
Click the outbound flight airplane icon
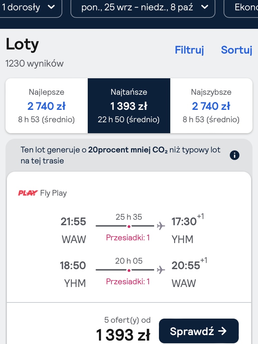click(x=161, y=226)
